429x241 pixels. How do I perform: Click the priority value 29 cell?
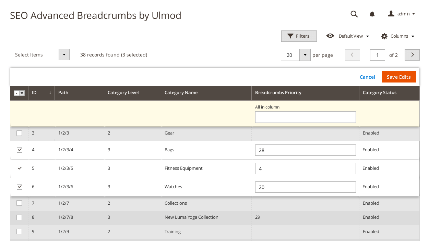coord(305,217)
